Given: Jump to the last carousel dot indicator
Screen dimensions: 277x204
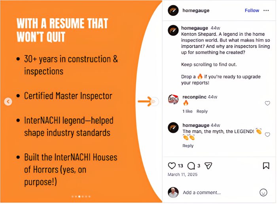Looking at the screenshot, I should pyautogui.click(x=89, y=196).
